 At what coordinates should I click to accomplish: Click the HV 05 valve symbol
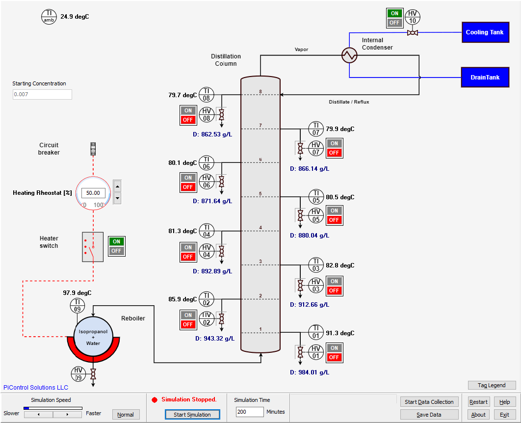pos(300,215)
